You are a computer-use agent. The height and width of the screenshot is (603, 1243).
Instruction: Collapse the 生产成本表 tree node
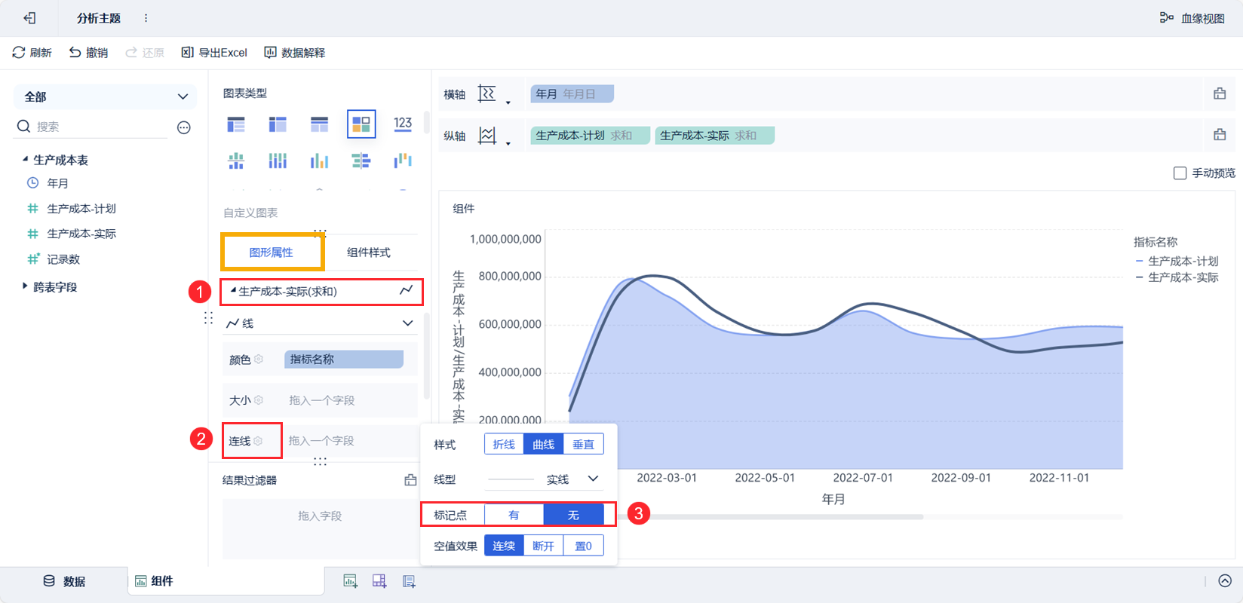(25, 160)
